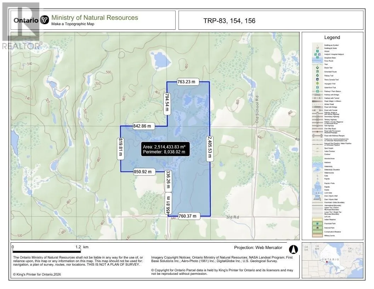
Task: Click the 763.23 m boundary label
Action: [186, 82]
